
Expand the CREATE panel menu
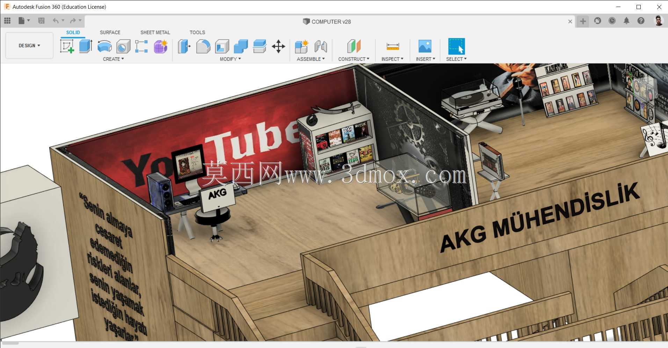tap(113, 59)
